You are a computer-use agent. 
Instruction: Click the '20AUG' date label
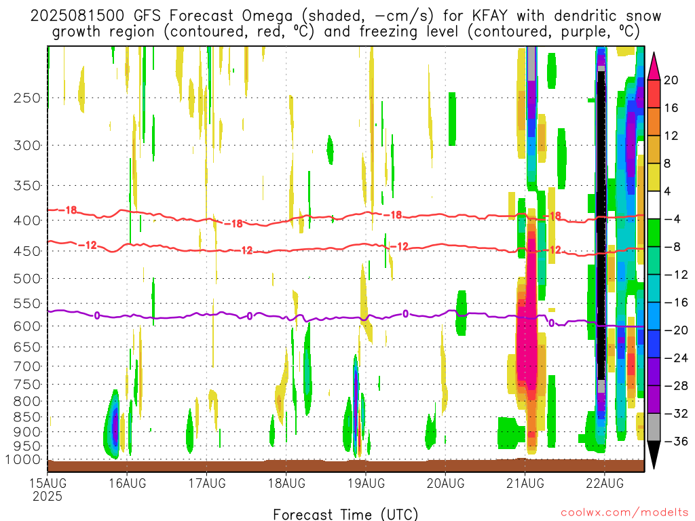tap(445, 483)
